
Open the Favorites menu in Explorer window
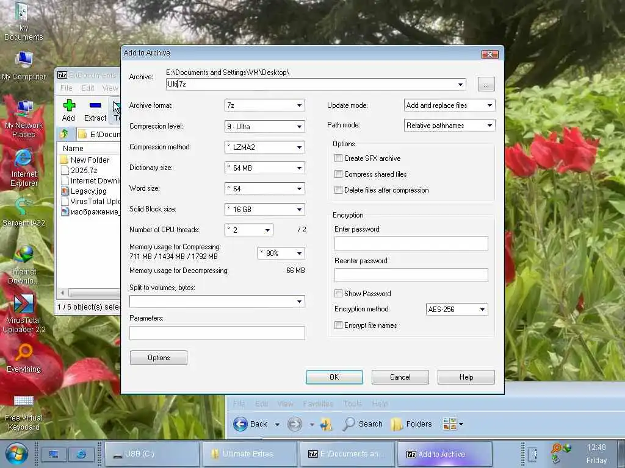[x=317, y=403]
